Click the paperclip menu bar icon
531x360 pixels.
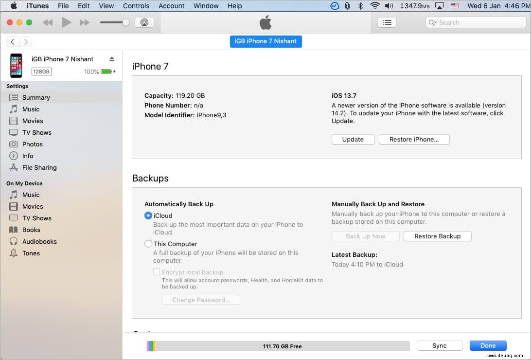coord(347,6)
